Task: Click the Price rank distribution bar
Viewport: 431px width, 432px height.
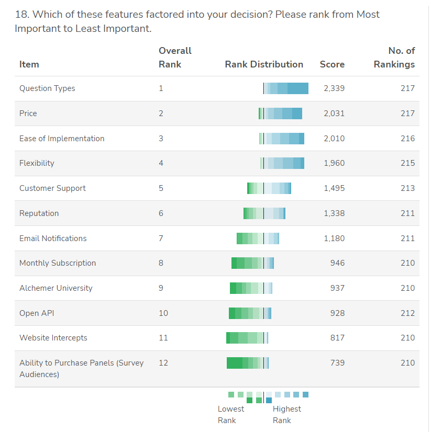Action: click(x=280, y=113)
